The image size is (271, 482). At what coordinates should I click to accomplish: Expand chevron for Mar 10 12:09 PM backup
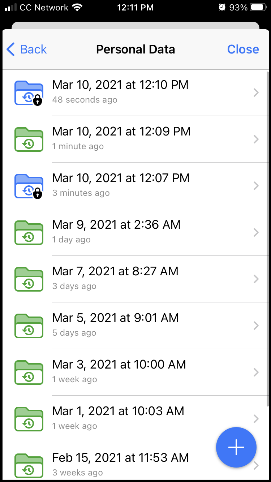pos(256,139)
